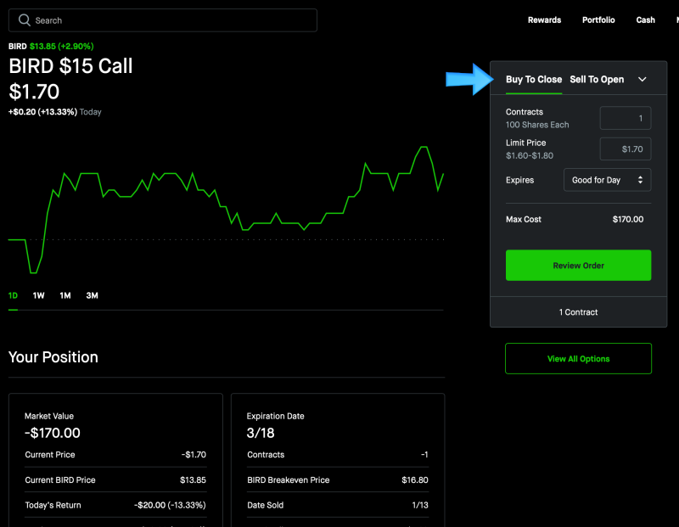Click the BIRD stock price $13.85 (+2.90%)
The height and width of the screenshot is (527, 679).
pyautogui.click(x=61, y=47)
